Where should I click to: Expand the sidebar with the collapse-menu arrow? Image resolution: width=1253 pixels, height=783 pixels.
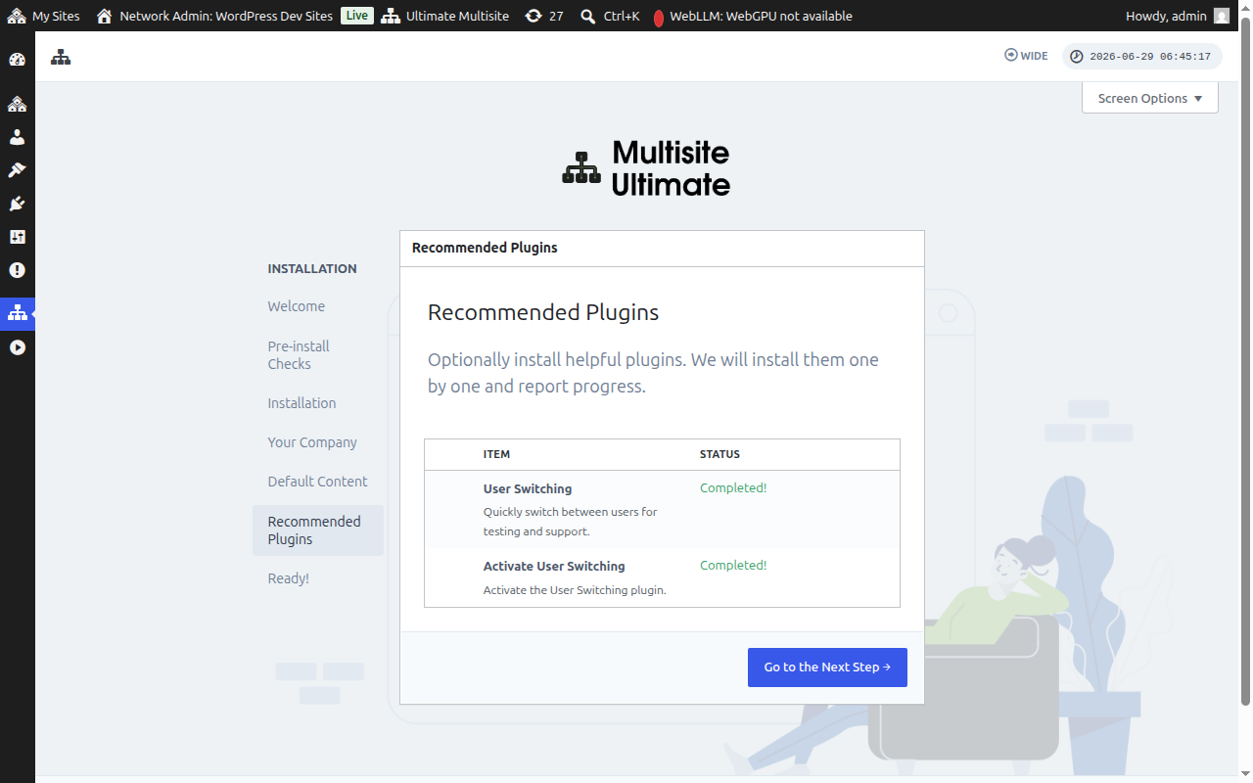click(x=17, y=347)
